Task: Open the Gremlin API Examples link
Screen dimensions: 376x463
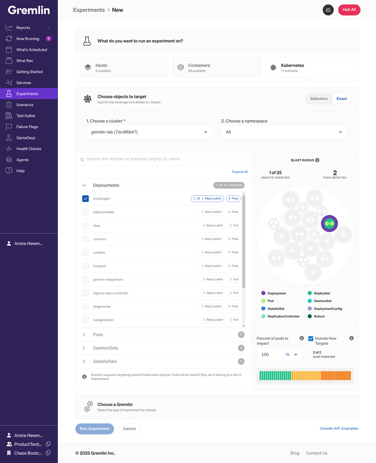Action: (x=339, y=429)
